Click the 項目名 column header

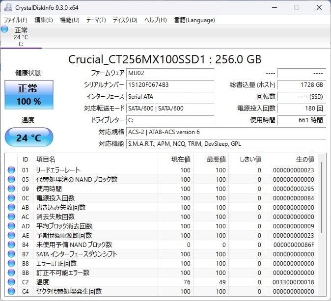click(x=95, y=160)
